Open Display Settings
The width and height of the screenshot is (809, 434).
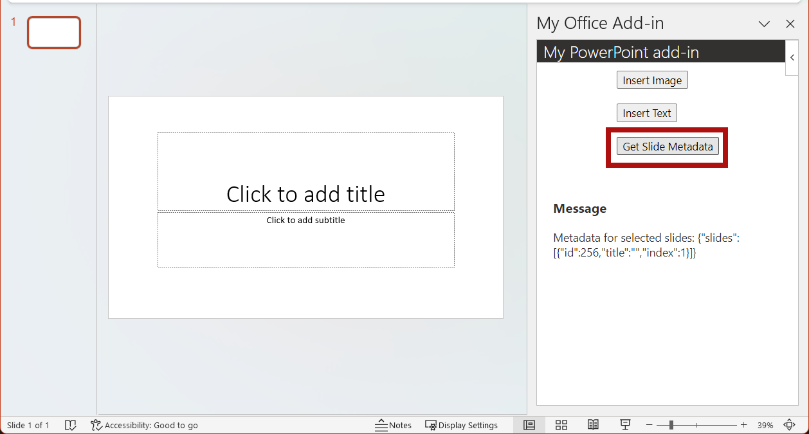(x=461, y=425)
